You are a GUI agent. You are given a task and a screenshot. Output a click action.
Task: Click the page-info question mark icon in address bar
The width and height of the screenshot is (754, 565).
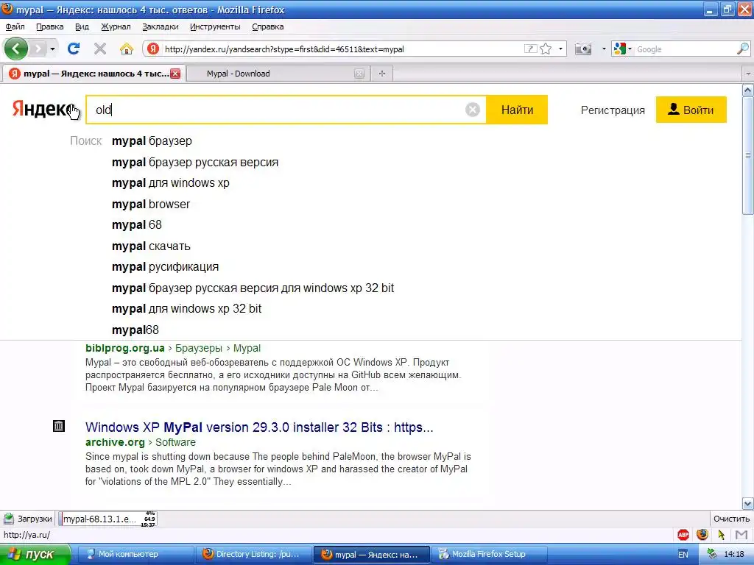[x=530, y=49]
